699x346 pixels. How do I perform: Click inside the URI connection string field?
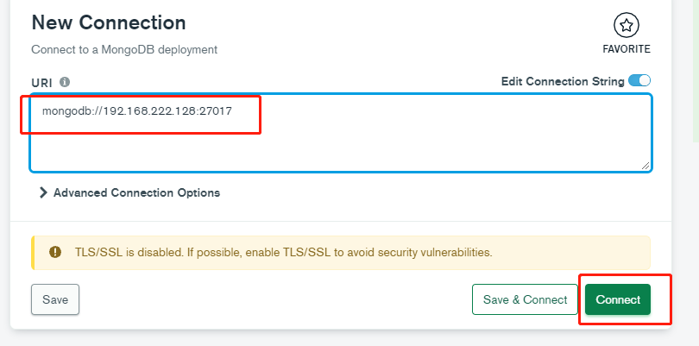point(341,133)
